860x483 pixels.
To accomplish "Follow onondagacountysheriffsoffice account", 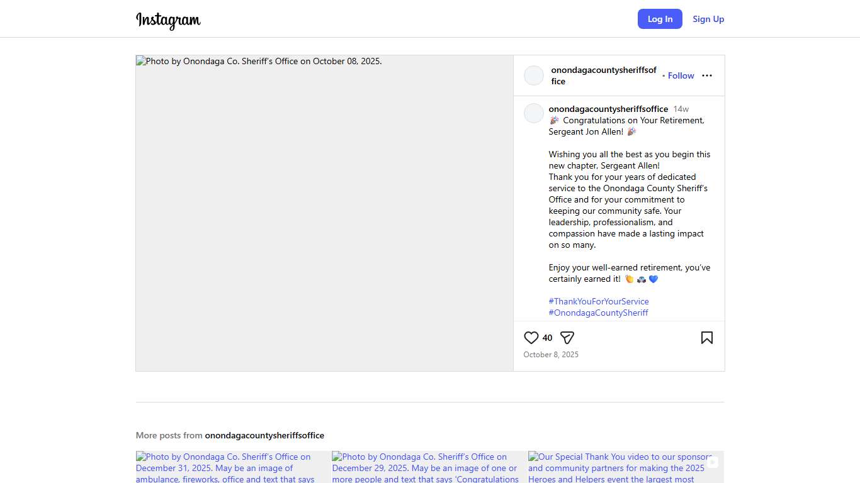I will tap(681, 75).
